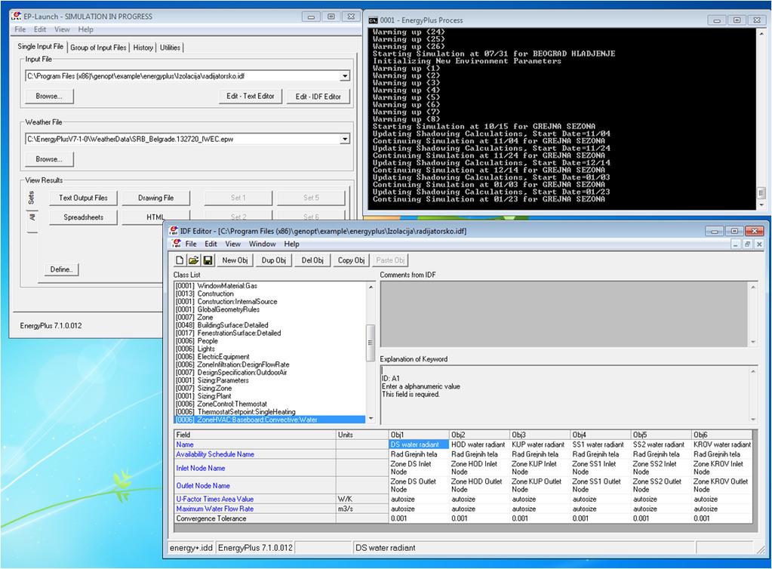Switch to Group of Input Files tab

[x=98, y=48]
